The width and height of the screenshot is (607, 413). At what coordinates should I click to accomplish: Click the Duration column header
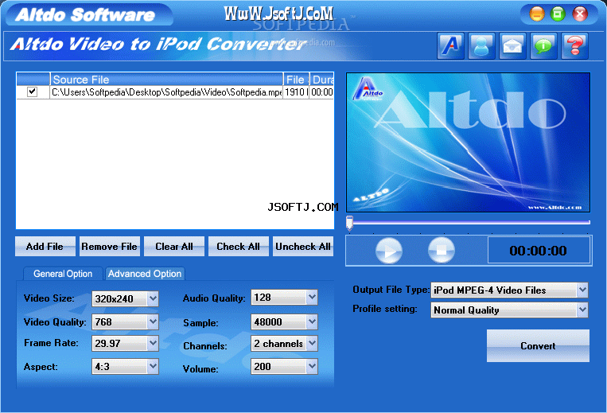click(321, 80)
